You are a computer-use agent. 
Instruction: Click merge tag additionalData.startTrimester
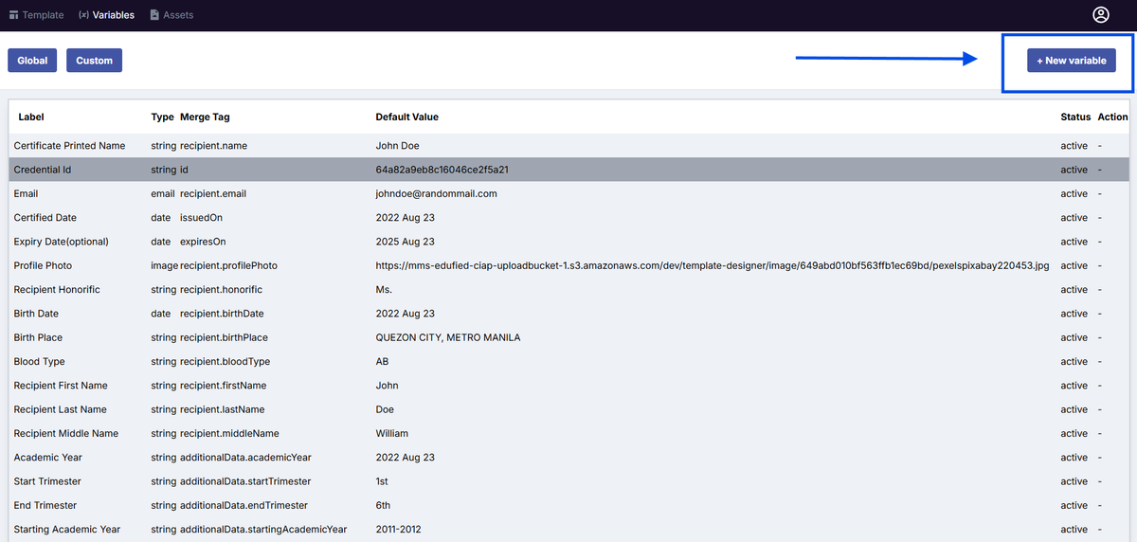click(245, 481)
